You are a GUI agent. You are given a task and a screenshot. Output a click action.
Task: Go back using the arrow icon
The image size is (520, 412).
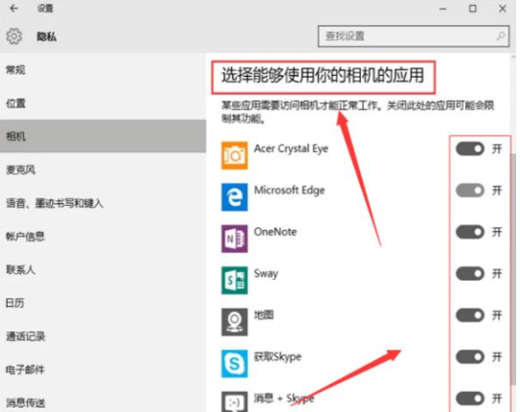14,9
